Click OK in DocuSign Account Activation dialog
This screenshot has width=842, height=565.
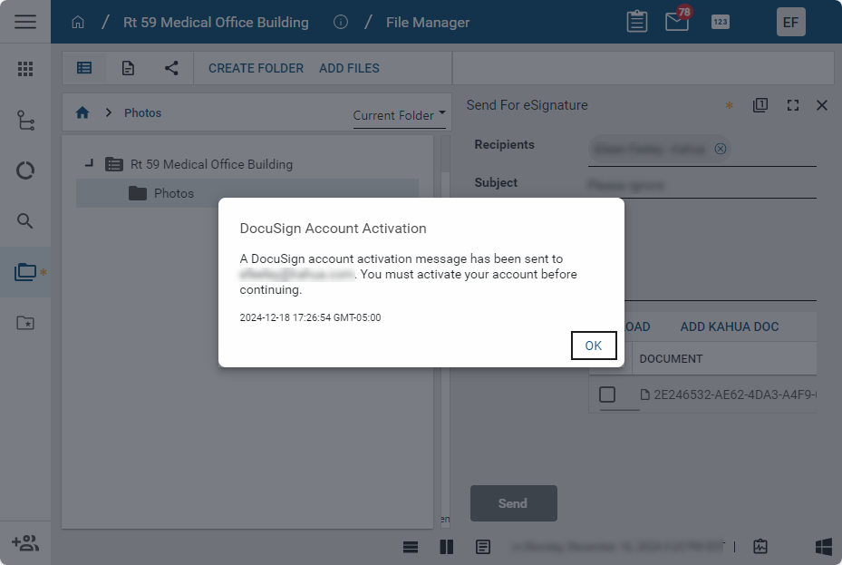pyautogui.click(x=594, y=346)
